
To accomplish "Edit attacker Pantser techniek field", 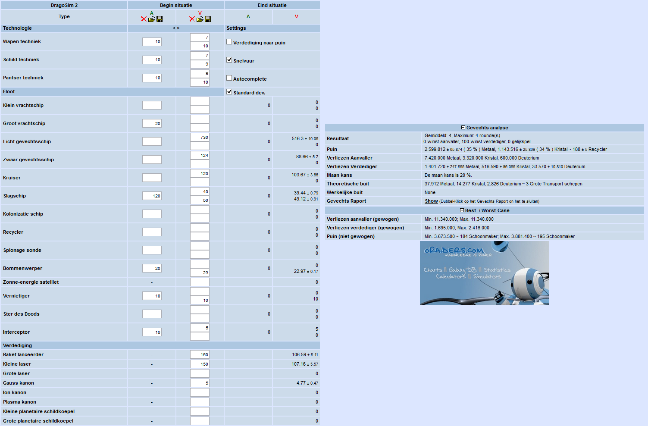I will tap(152, 78).
